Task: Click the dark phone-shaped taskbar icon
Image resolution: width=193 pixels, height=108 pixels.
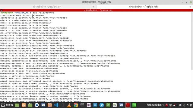Action: click(63, 105)
